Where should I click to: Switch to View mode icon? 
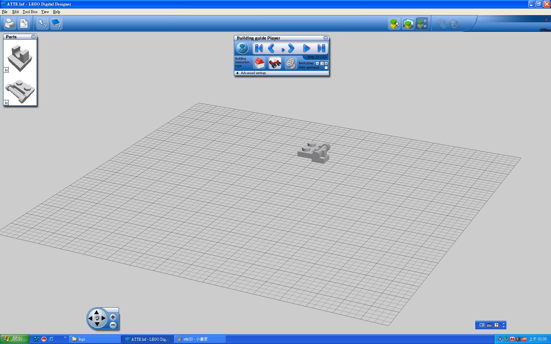pos(408,24)
